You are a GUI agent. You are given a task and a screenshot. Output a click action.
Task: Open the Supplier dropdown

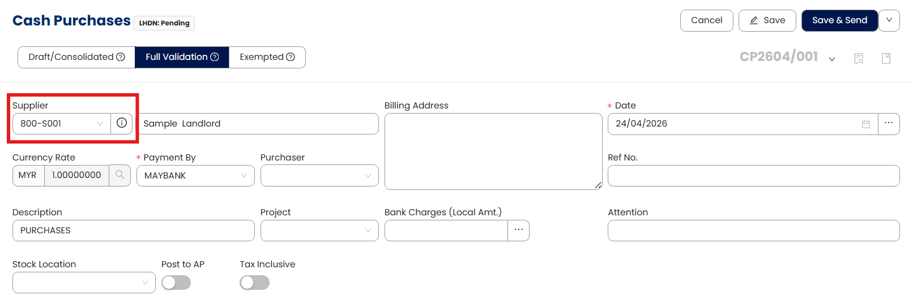pos(61,124)
